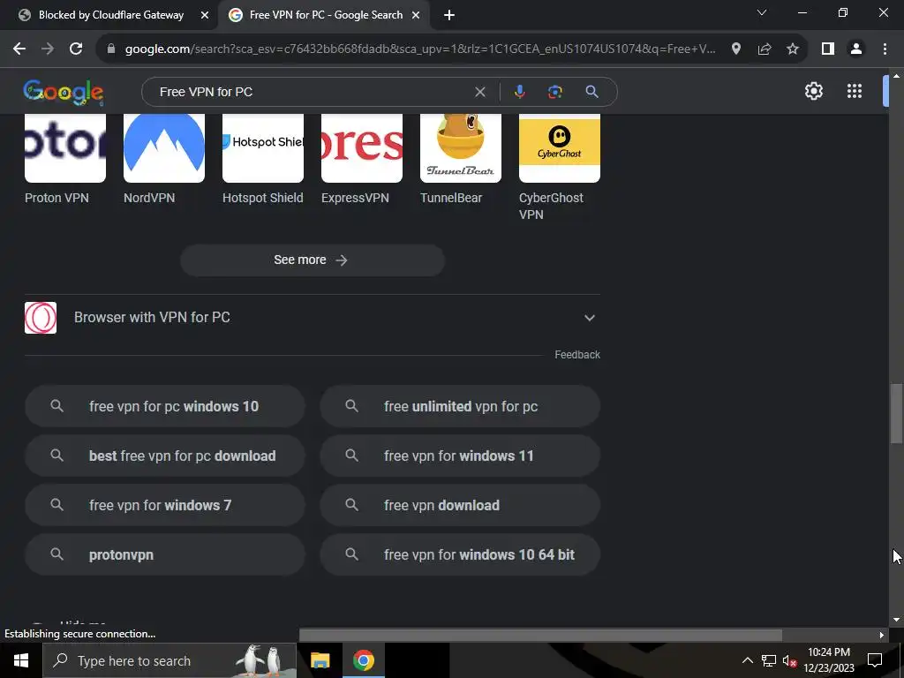Open taskbar clock showing 10:24 PM
The width and height of the screenshot is (904, 678).
pyautogui.click(x=828, y=660)
